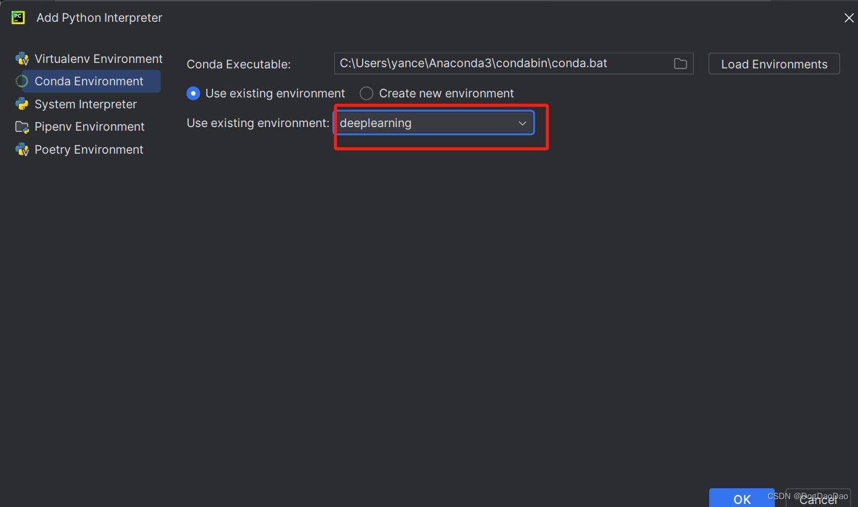
Task: Click the Virtualenv Python icon
Action: (x=22, y=59)
